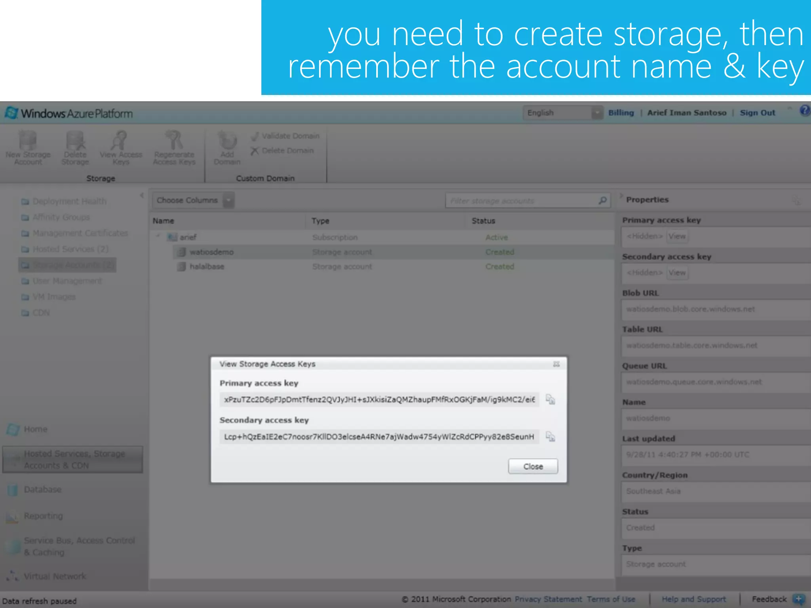Screen dimensions: 811x608
Task: Open the English language dropdown
Action: click(x=563, y=113)
